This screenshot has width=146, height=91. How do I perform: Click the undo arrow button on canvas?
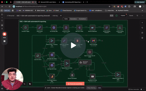[x=24, y=84]
